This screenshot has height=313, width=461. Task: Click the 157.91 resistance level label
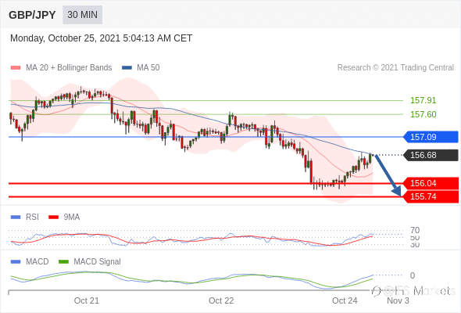coord(423,100)
